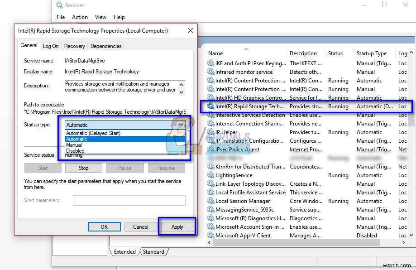Open the Startup type combo box

click(x=125, y=125)
